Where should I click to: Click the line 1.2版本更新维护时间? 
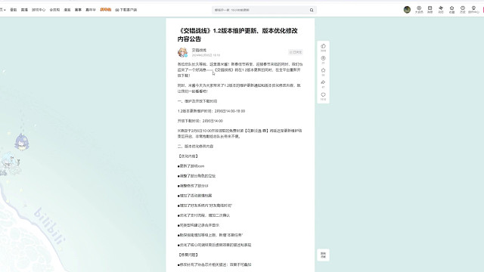tap(211, 111)
